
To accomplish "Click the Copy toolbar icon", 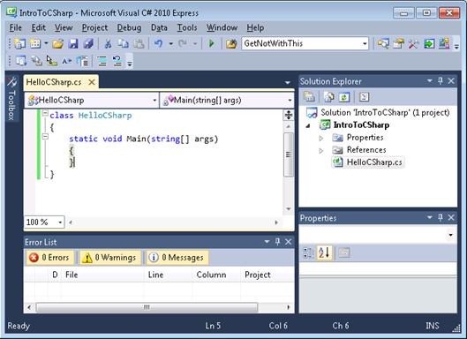I will [x=123, y=44].
